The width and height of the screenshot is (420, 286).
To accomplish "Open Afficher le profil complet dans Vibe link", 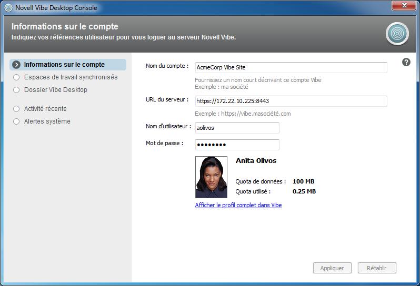I will click(238, 205).
